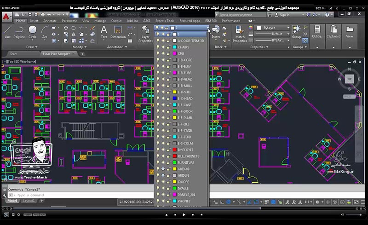368x225 pixels.
Task: Click the Dimension tool
Action: click(118, 32)
